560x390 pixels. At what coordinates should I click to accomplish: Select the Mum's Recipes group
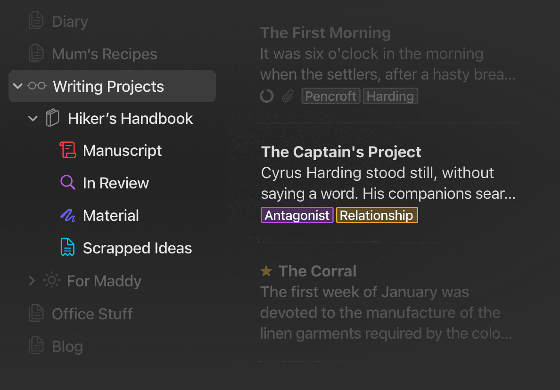point(104,54)
